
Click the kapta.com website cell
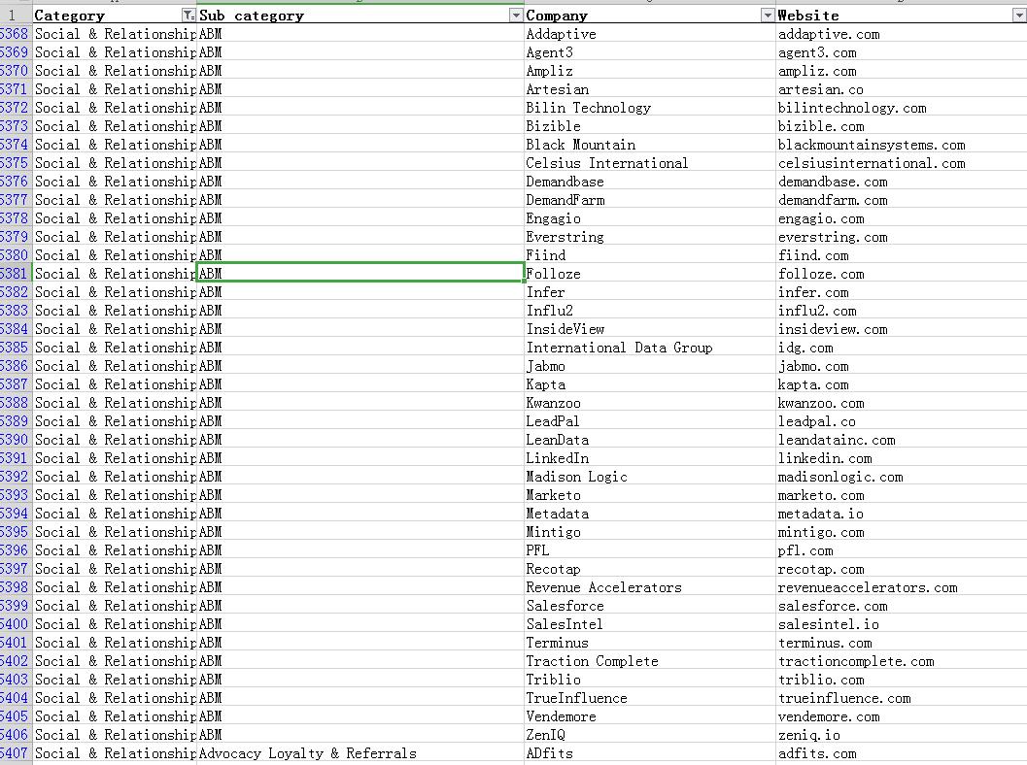point(902,384)
